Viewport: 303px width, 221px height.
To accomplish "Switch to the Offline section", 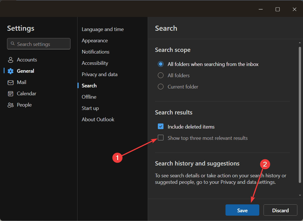I will point(89,97).
